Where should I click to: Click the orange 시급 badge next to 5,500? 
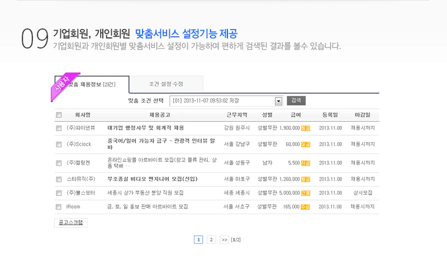coord(305,163)
